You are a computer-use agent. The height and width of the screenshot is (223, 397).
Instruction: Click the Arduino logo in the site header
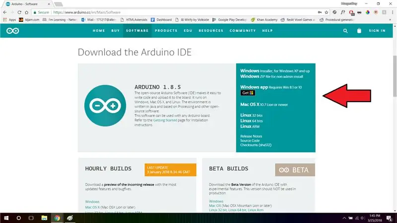pos(13,31)
